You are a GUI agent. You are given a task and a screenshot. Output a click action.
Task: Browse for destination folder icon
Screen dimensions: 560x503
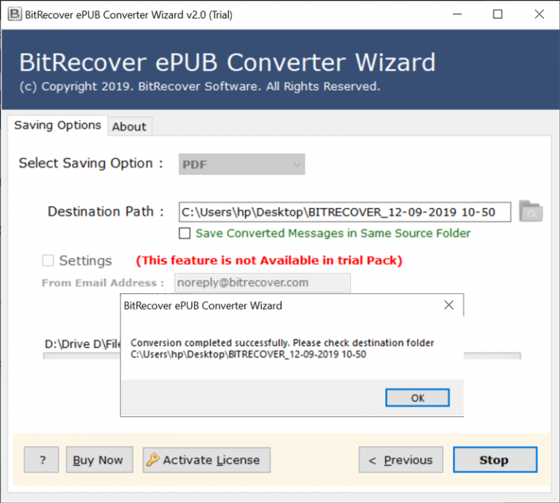(x=531, y=211)
